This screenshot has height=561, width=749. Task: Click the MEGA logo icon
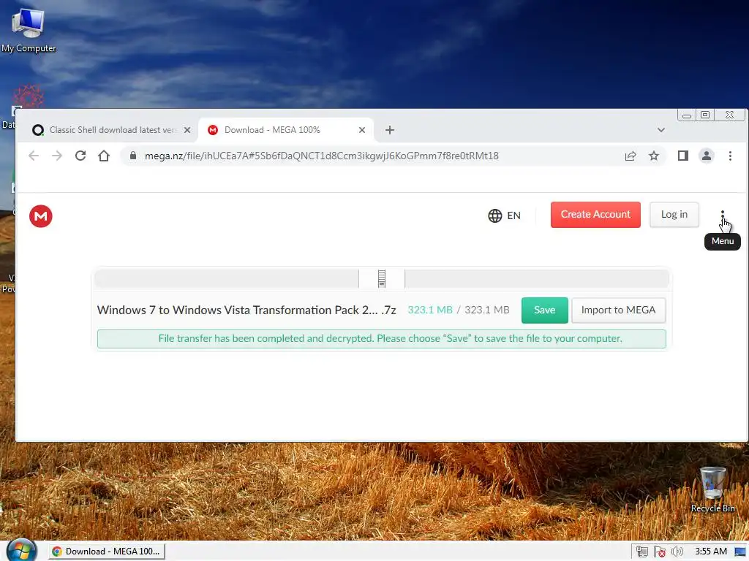[x=41, y=216]
